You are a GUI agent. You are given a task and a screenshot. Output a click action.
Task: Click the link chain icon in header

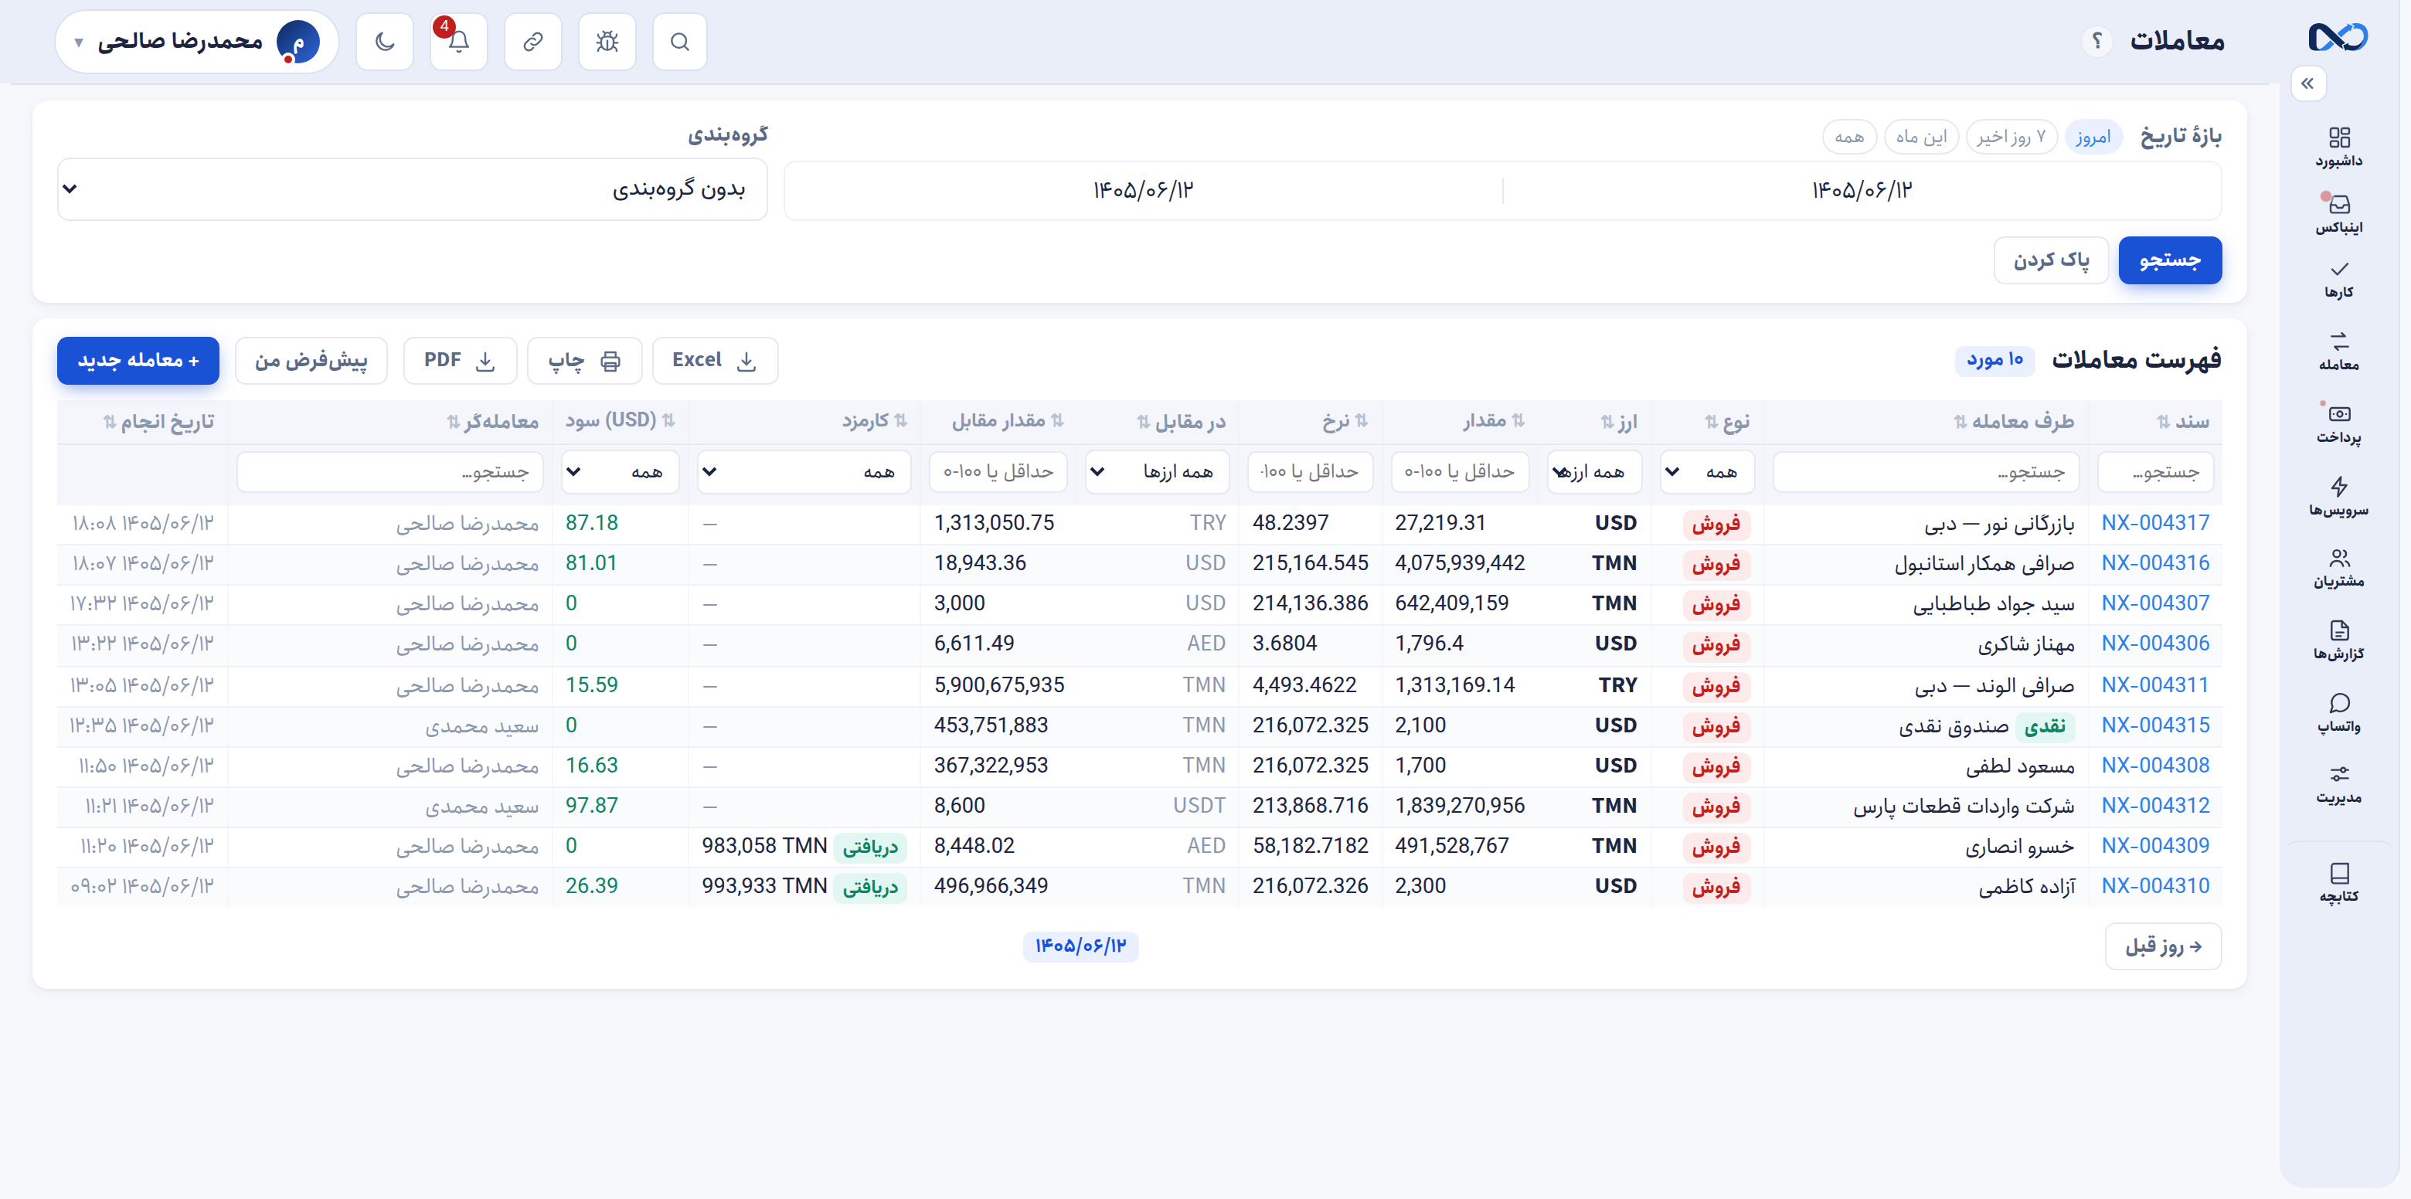(x=532, y=41)
